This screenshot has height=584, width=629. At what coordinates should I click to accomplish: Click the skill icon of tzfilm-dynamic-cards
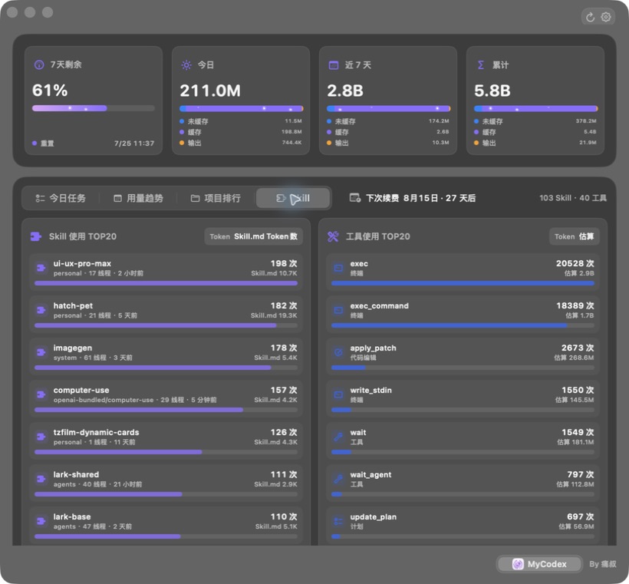[41, 437]
